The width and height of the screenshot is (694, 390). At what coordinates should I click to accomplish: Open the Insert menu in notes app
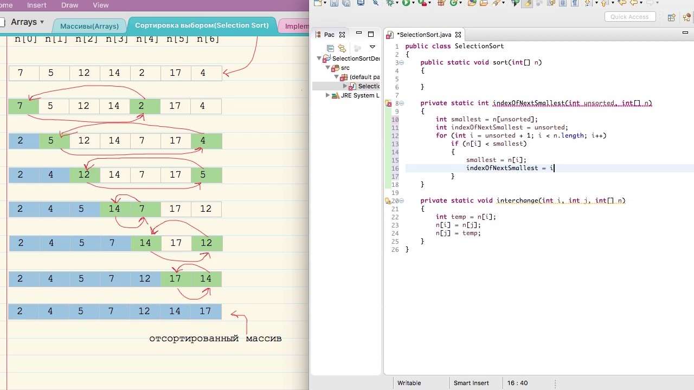36,5
